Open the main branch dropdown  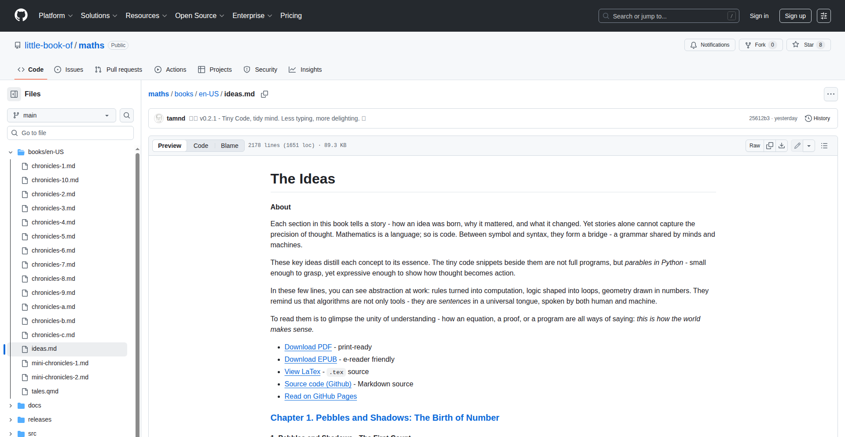coord(62,115)
